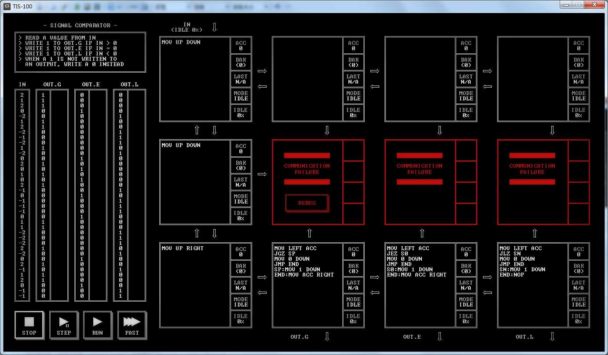
Task: Click the OUT.E port label below the nodes
Action: tap(412, 337)
